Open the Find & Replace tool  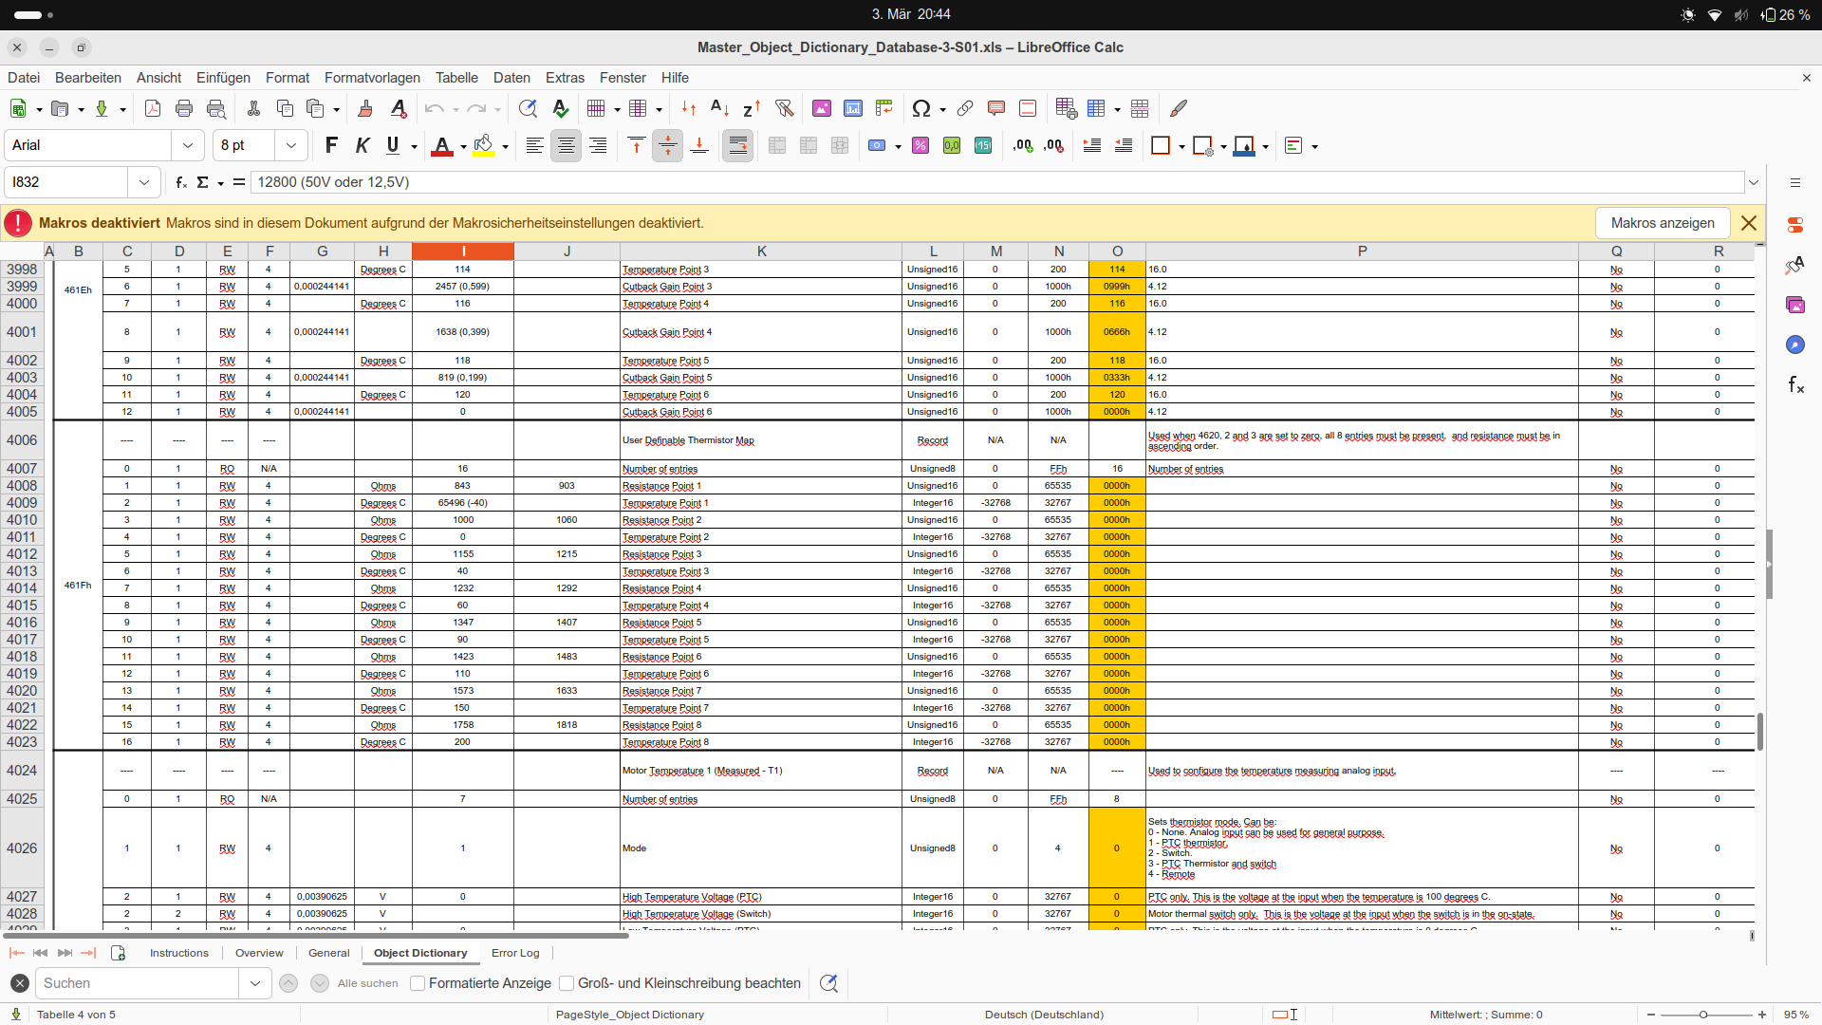[528, 109]
